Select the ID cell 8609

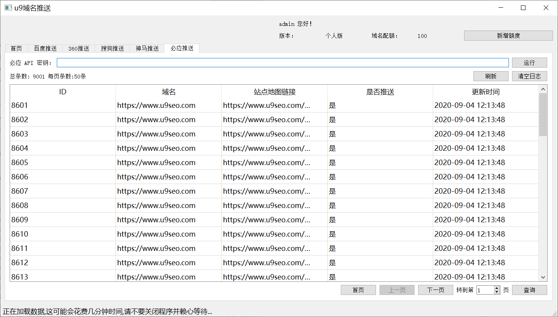click(x=63, y=220)
